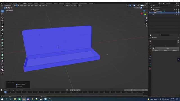Activate the Add Cube tool
The height and width of the screenshot is (101, 180).
3,36
